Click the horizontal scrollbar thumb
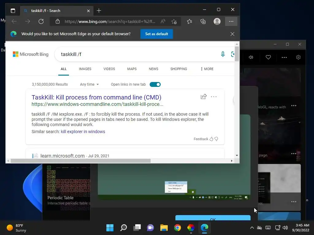 pyautogui.click(x=81, y=161)
